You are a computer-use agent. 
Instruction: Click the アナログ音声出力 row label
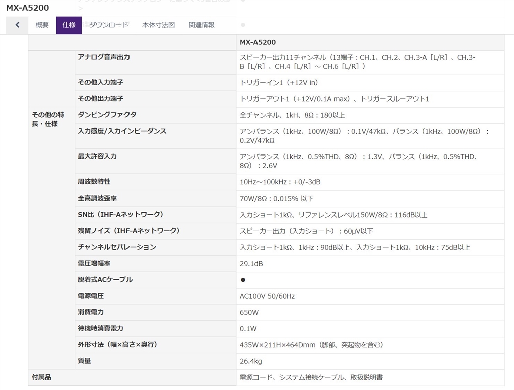(104, 57)
